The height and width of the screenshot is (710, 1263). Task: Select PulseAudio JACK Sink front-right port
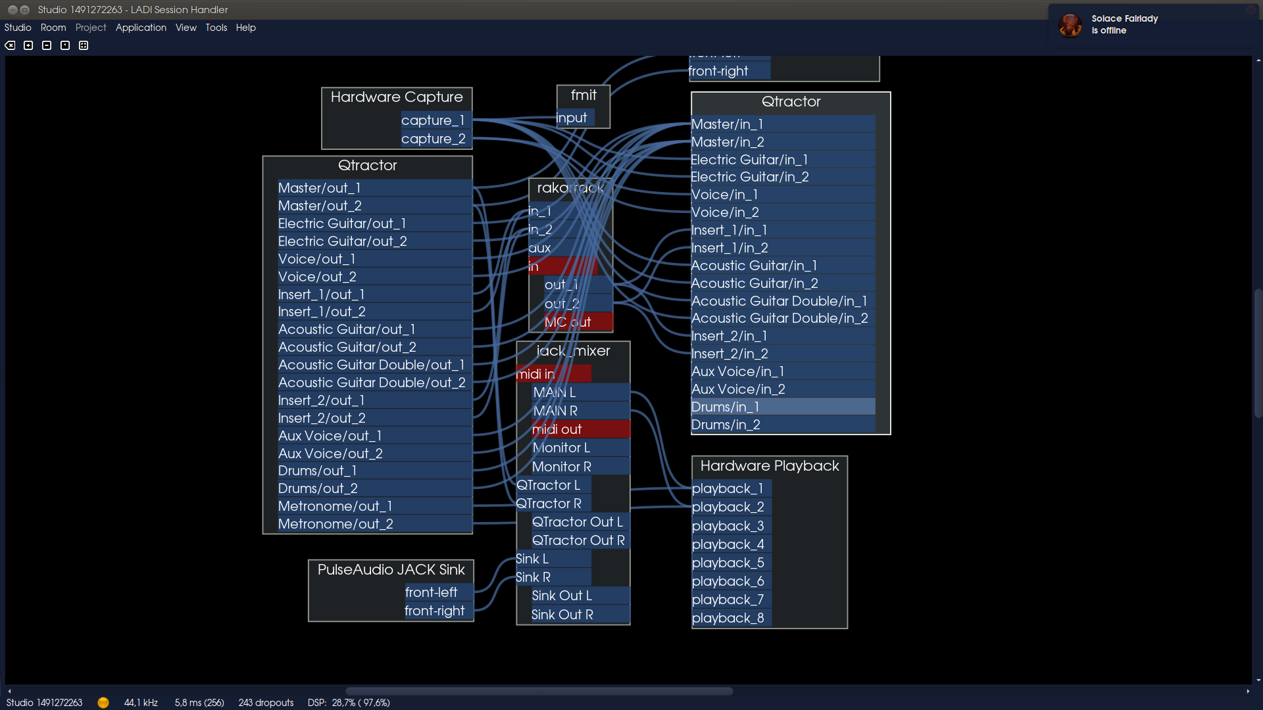(x=439, y=611)
